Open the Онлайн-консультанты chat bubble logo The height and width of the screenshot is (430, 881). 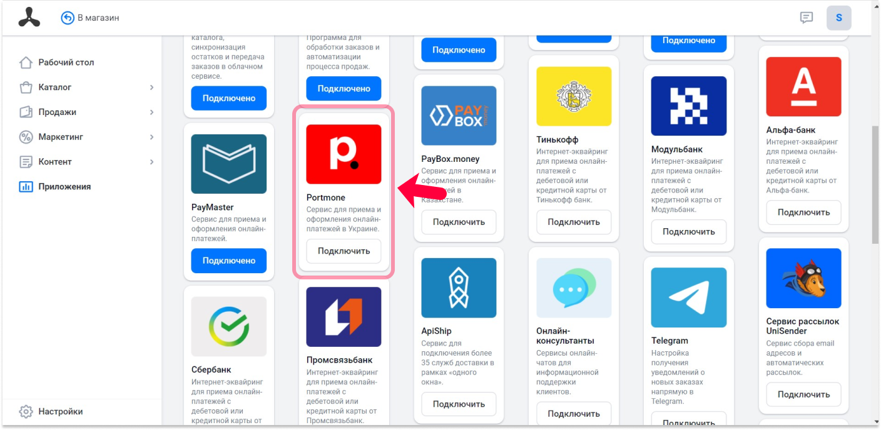[574, 288]
